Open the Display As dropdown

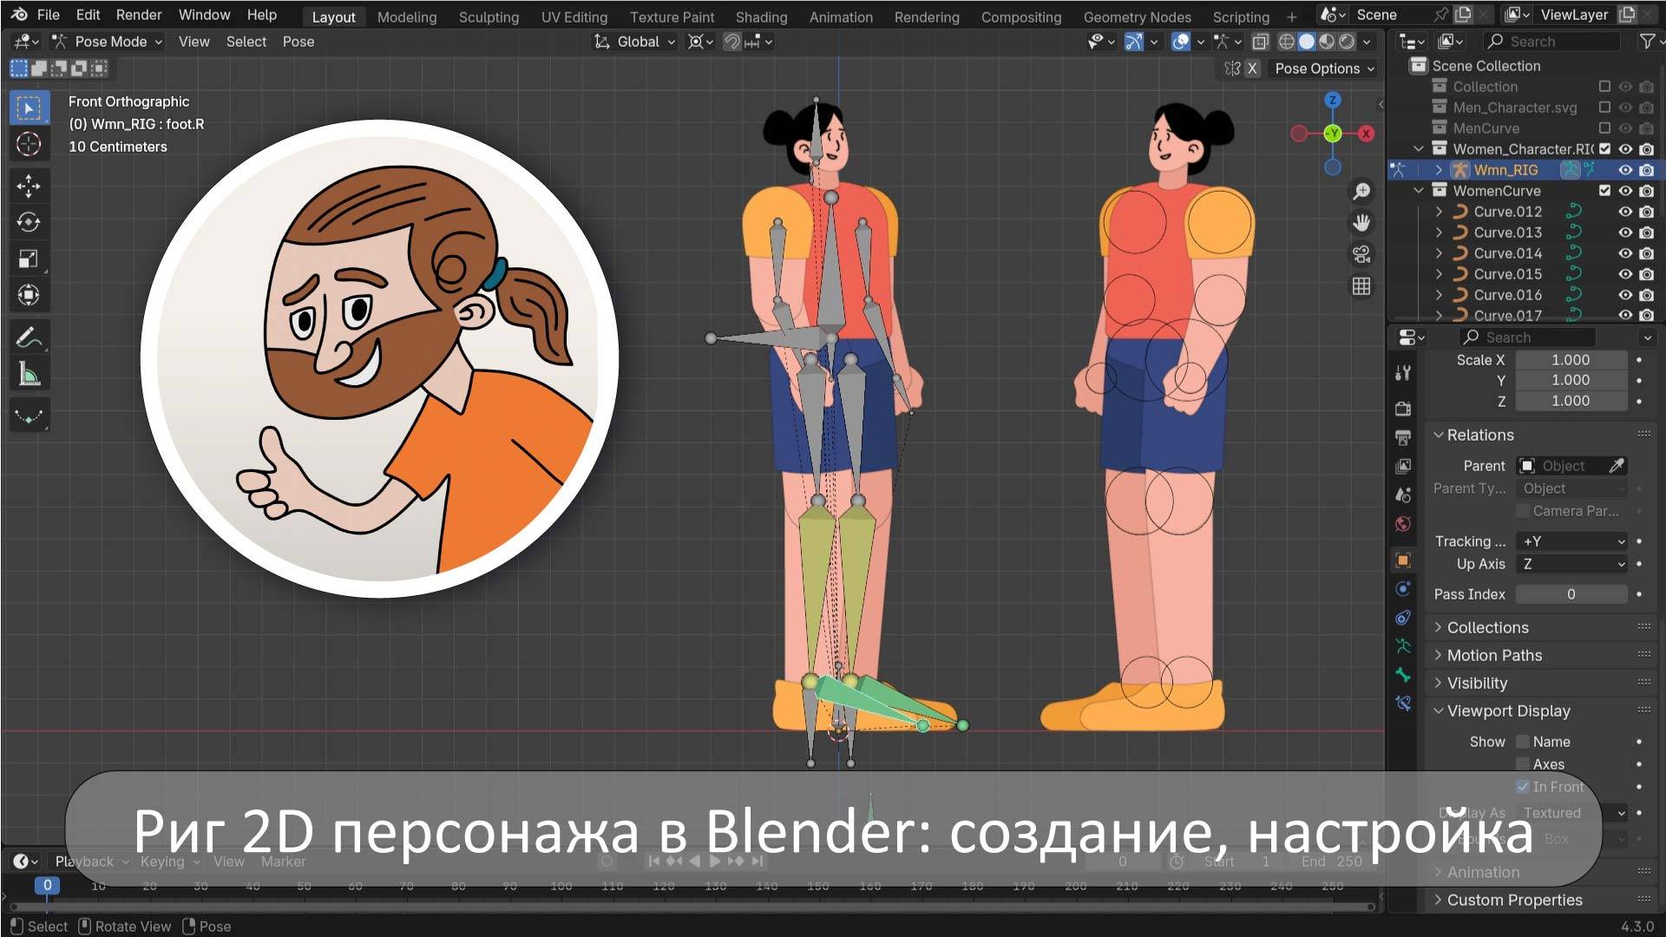1571,813
